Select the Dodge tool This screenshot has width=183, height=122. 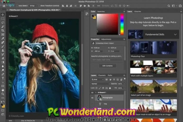point(3,70)
